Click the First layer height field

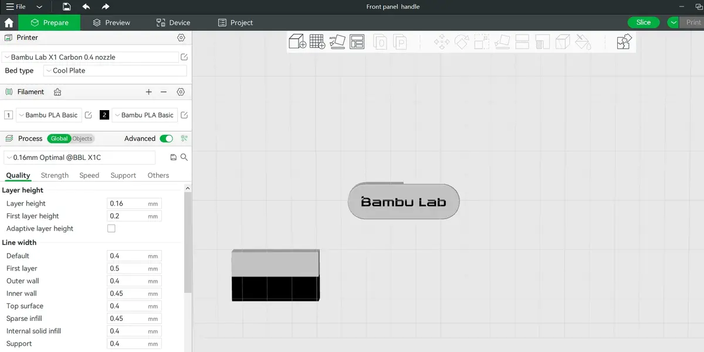click(134, 216)
